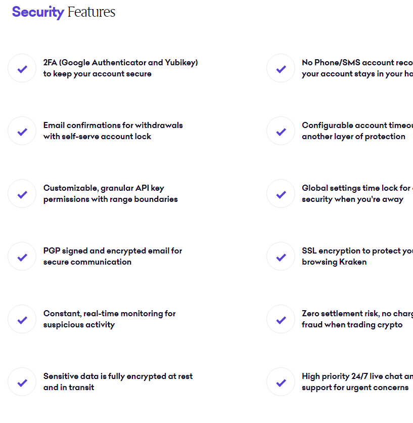
Task: Click the Email confirmations for withdrawals text
Action: pos(113,131)
